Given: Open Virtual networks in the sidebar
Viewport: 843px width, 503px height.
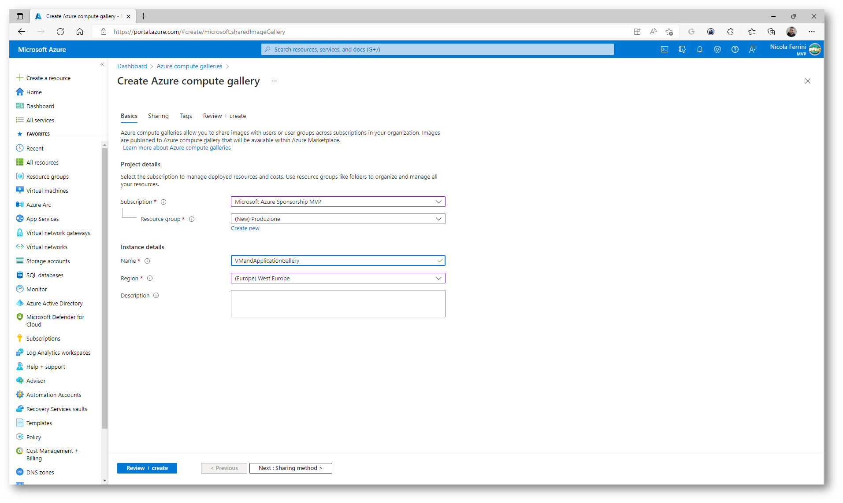Looking at the screenshot, I should 47,247.
